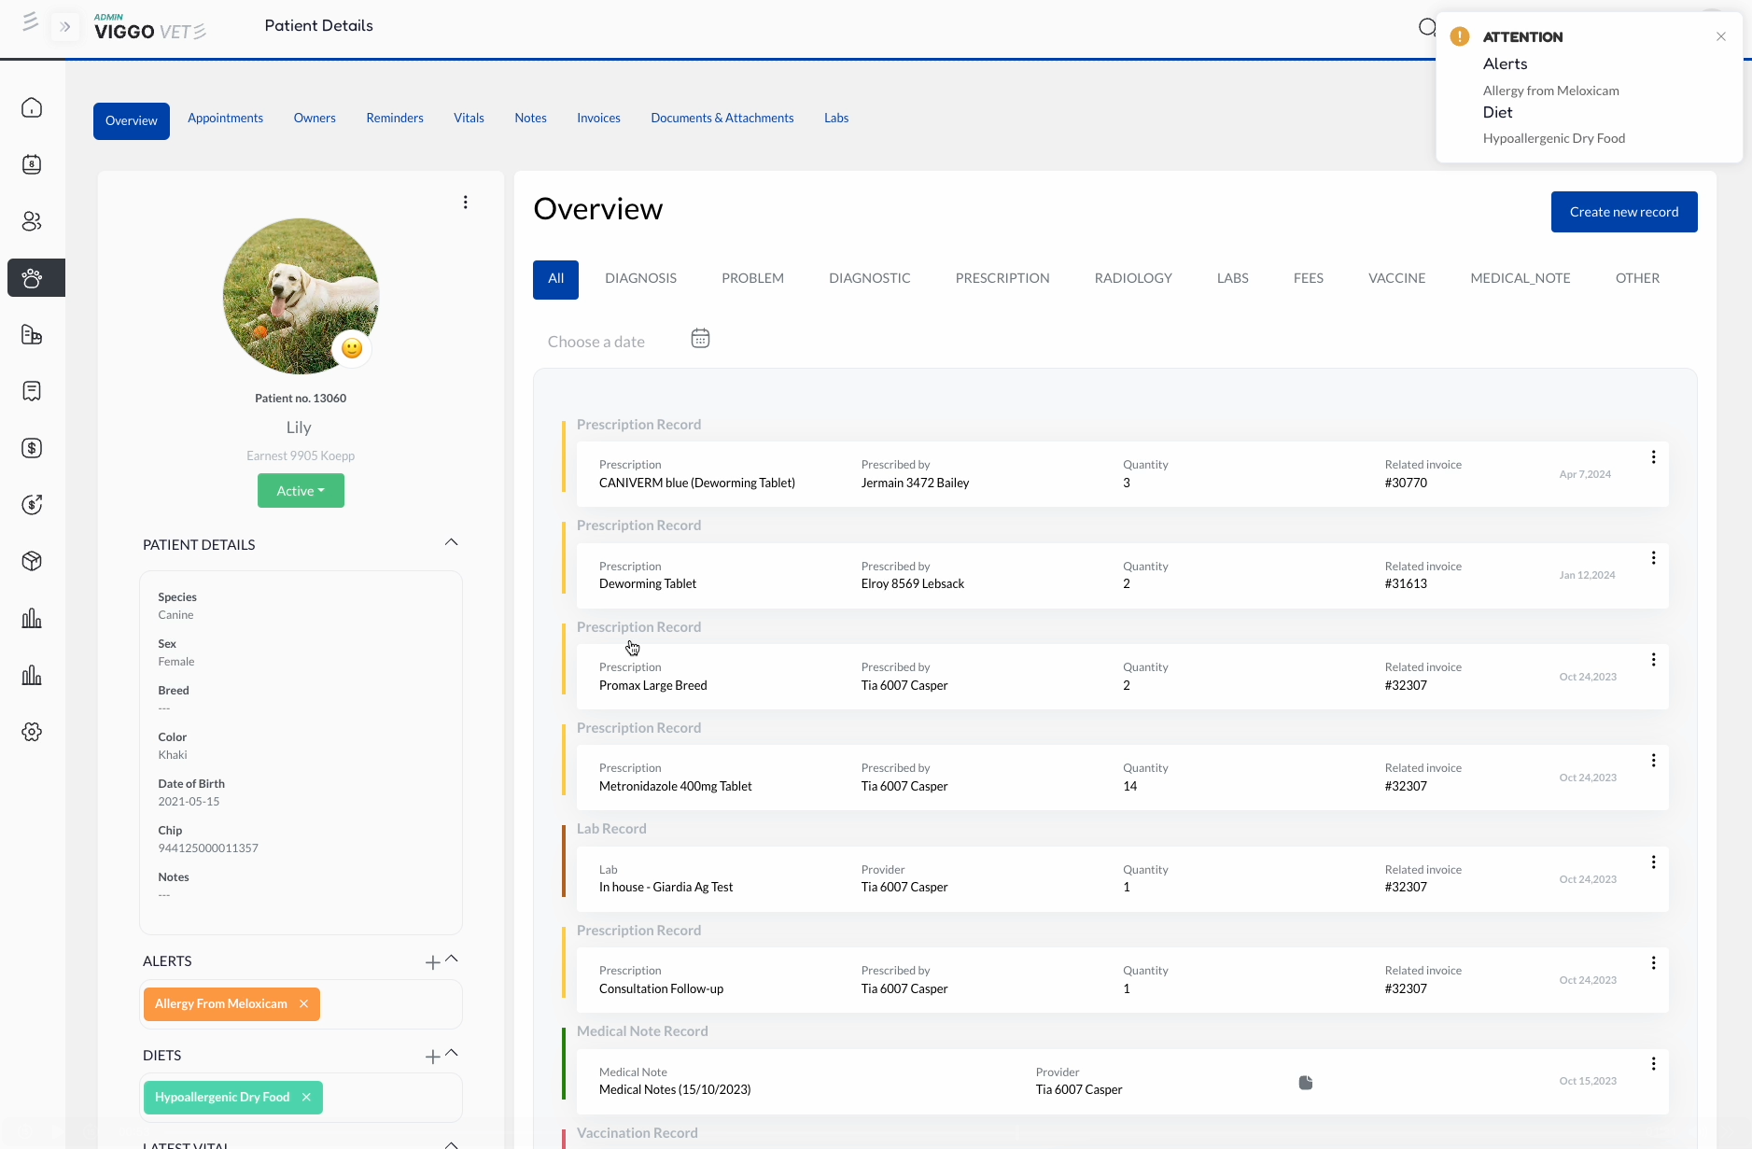Open the calendar icon in sidebar

(32, 165)
